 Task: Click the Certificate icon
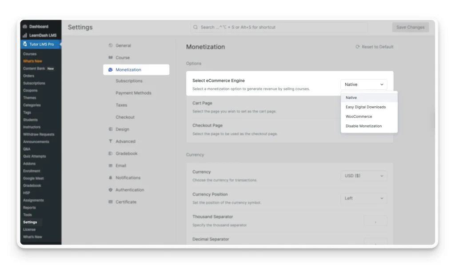(110, 202)
